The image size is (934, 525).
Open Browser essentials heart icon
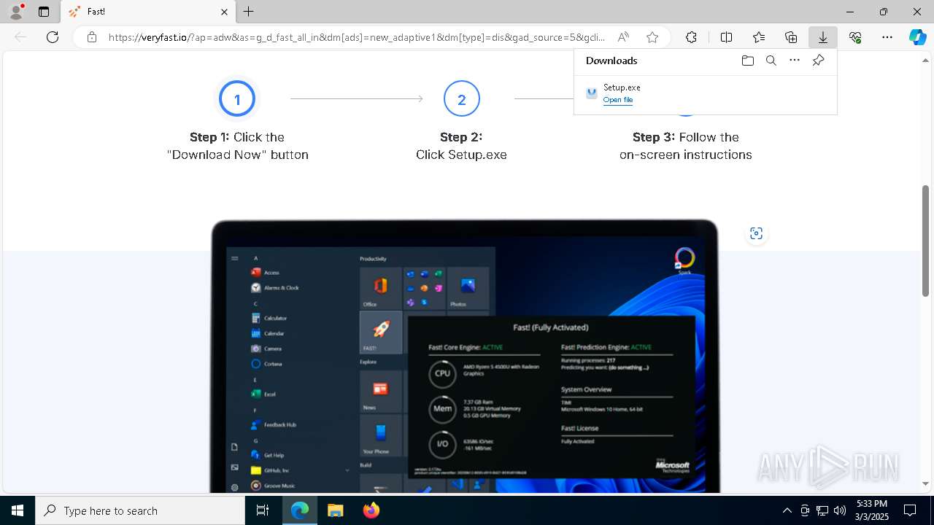click(x=855, y=37)
